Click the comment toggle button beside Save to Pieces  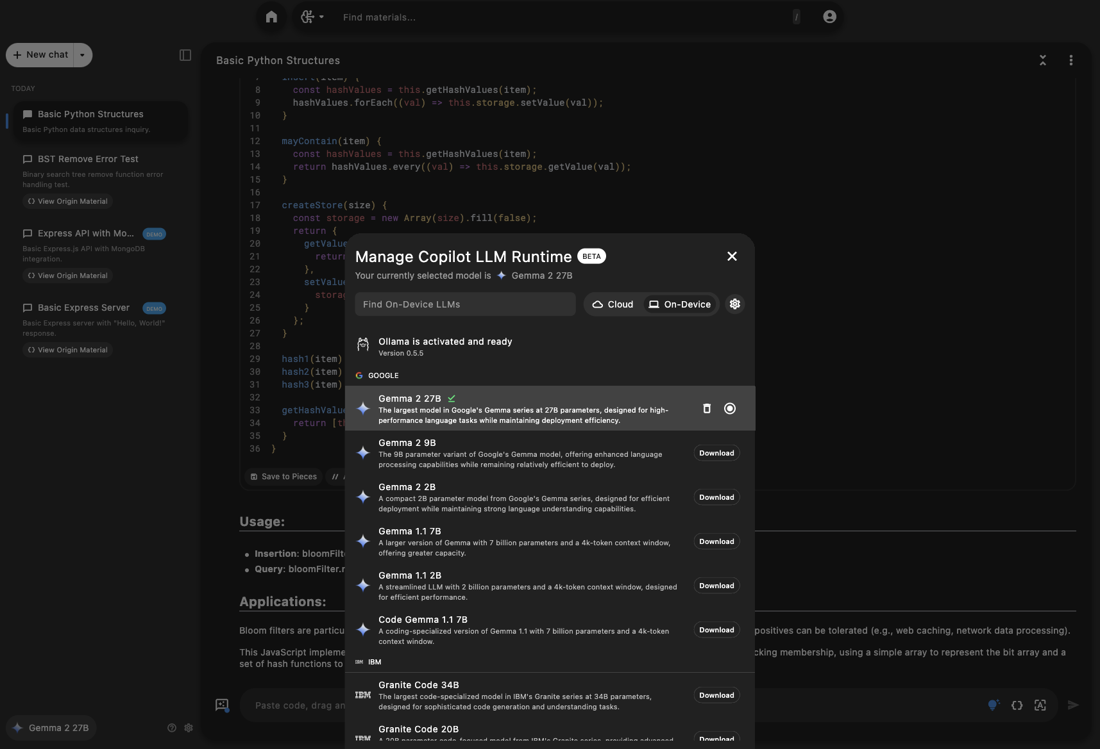(x=335, y=477)
